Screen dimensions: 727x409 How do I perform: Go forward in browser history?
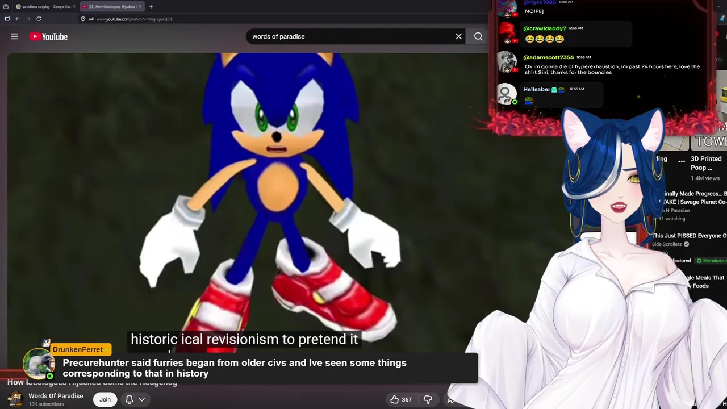tap(28, 19)
